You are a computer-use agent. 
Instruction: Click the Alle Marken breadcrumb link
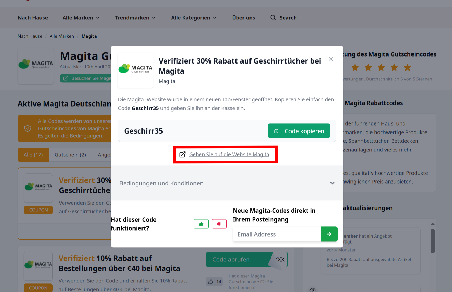tap(62, 36)
